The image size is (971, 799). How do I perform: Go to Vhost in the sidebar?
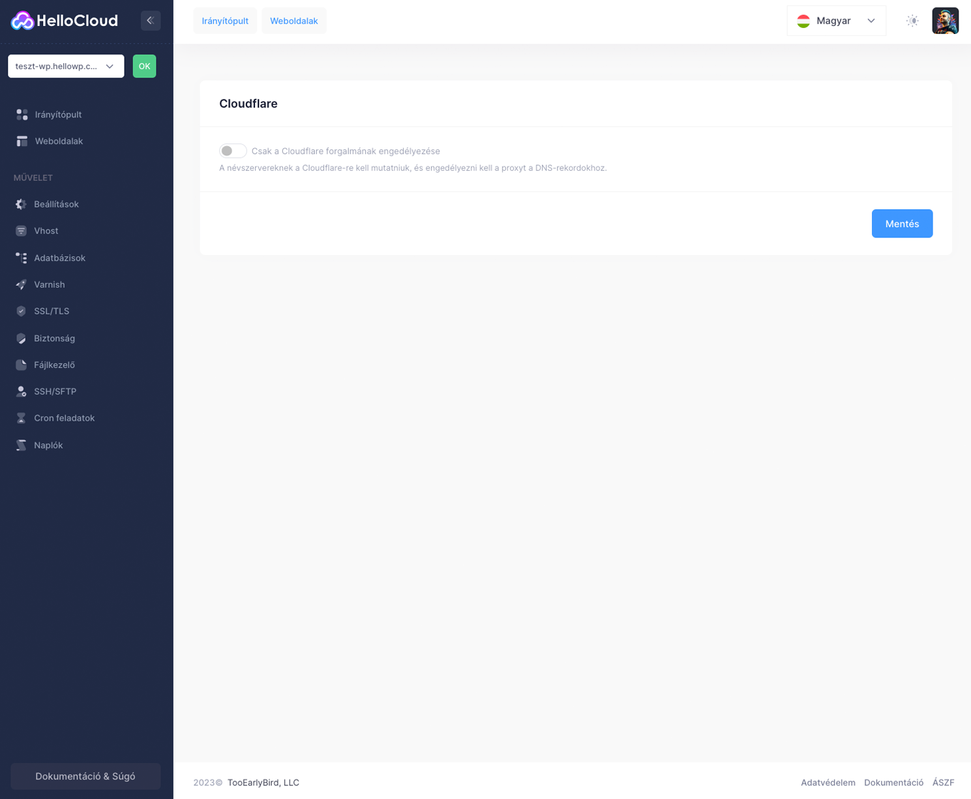click(46, 231)
